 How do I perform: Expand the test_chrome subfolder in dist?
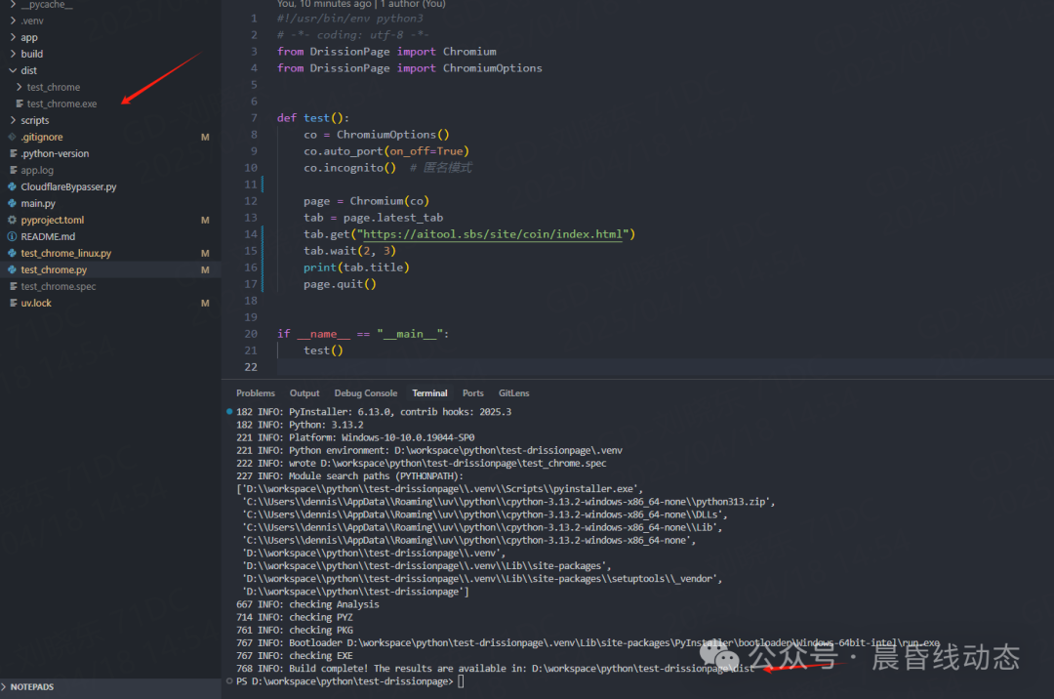click(53, 87)
